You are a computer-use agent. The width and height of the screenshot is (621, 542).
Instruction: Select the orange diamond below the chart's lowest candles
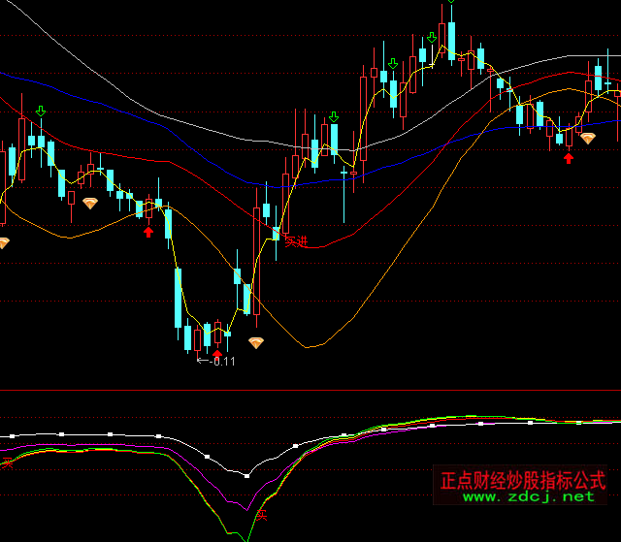(256, 343)
